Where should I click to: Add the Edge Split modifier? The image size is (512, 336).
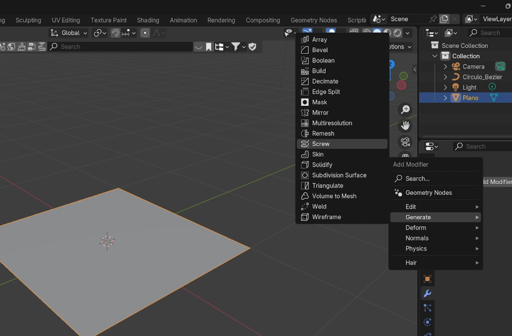click(x=342, y=92)
